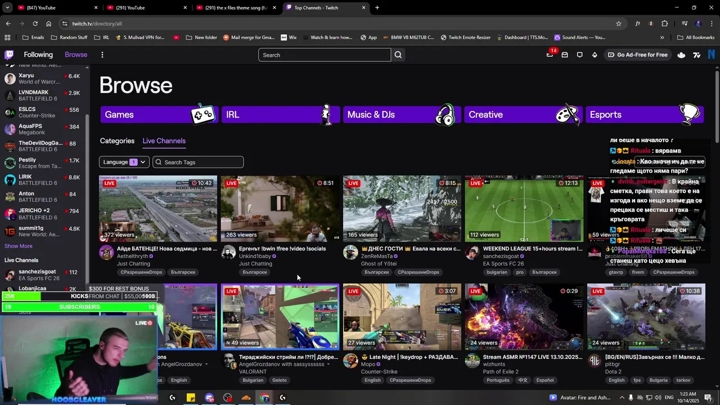Open the Browse nav link

[76, 55]
